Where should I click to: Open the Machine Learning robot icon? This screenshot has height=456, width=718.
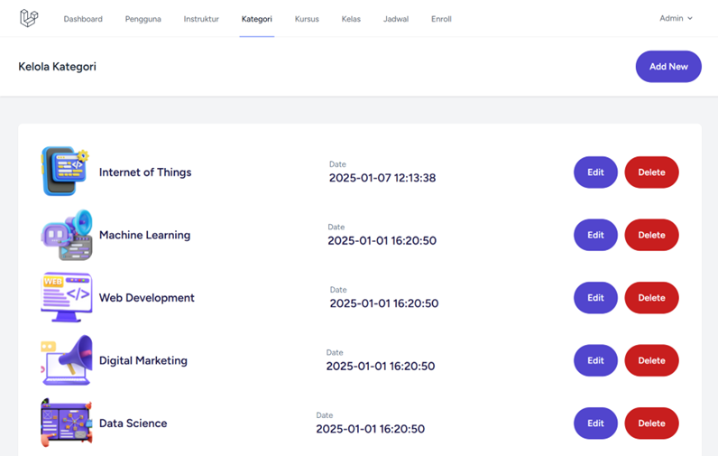[x=66, y=235]
